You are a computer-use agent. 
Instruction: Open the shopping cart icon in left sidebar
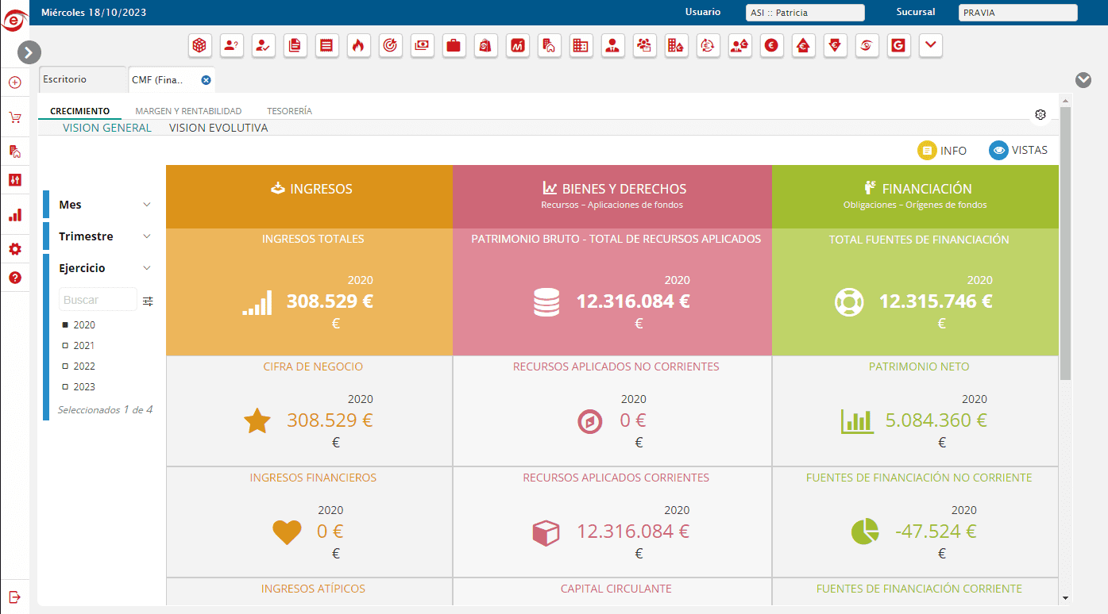(x=14, y=117)
